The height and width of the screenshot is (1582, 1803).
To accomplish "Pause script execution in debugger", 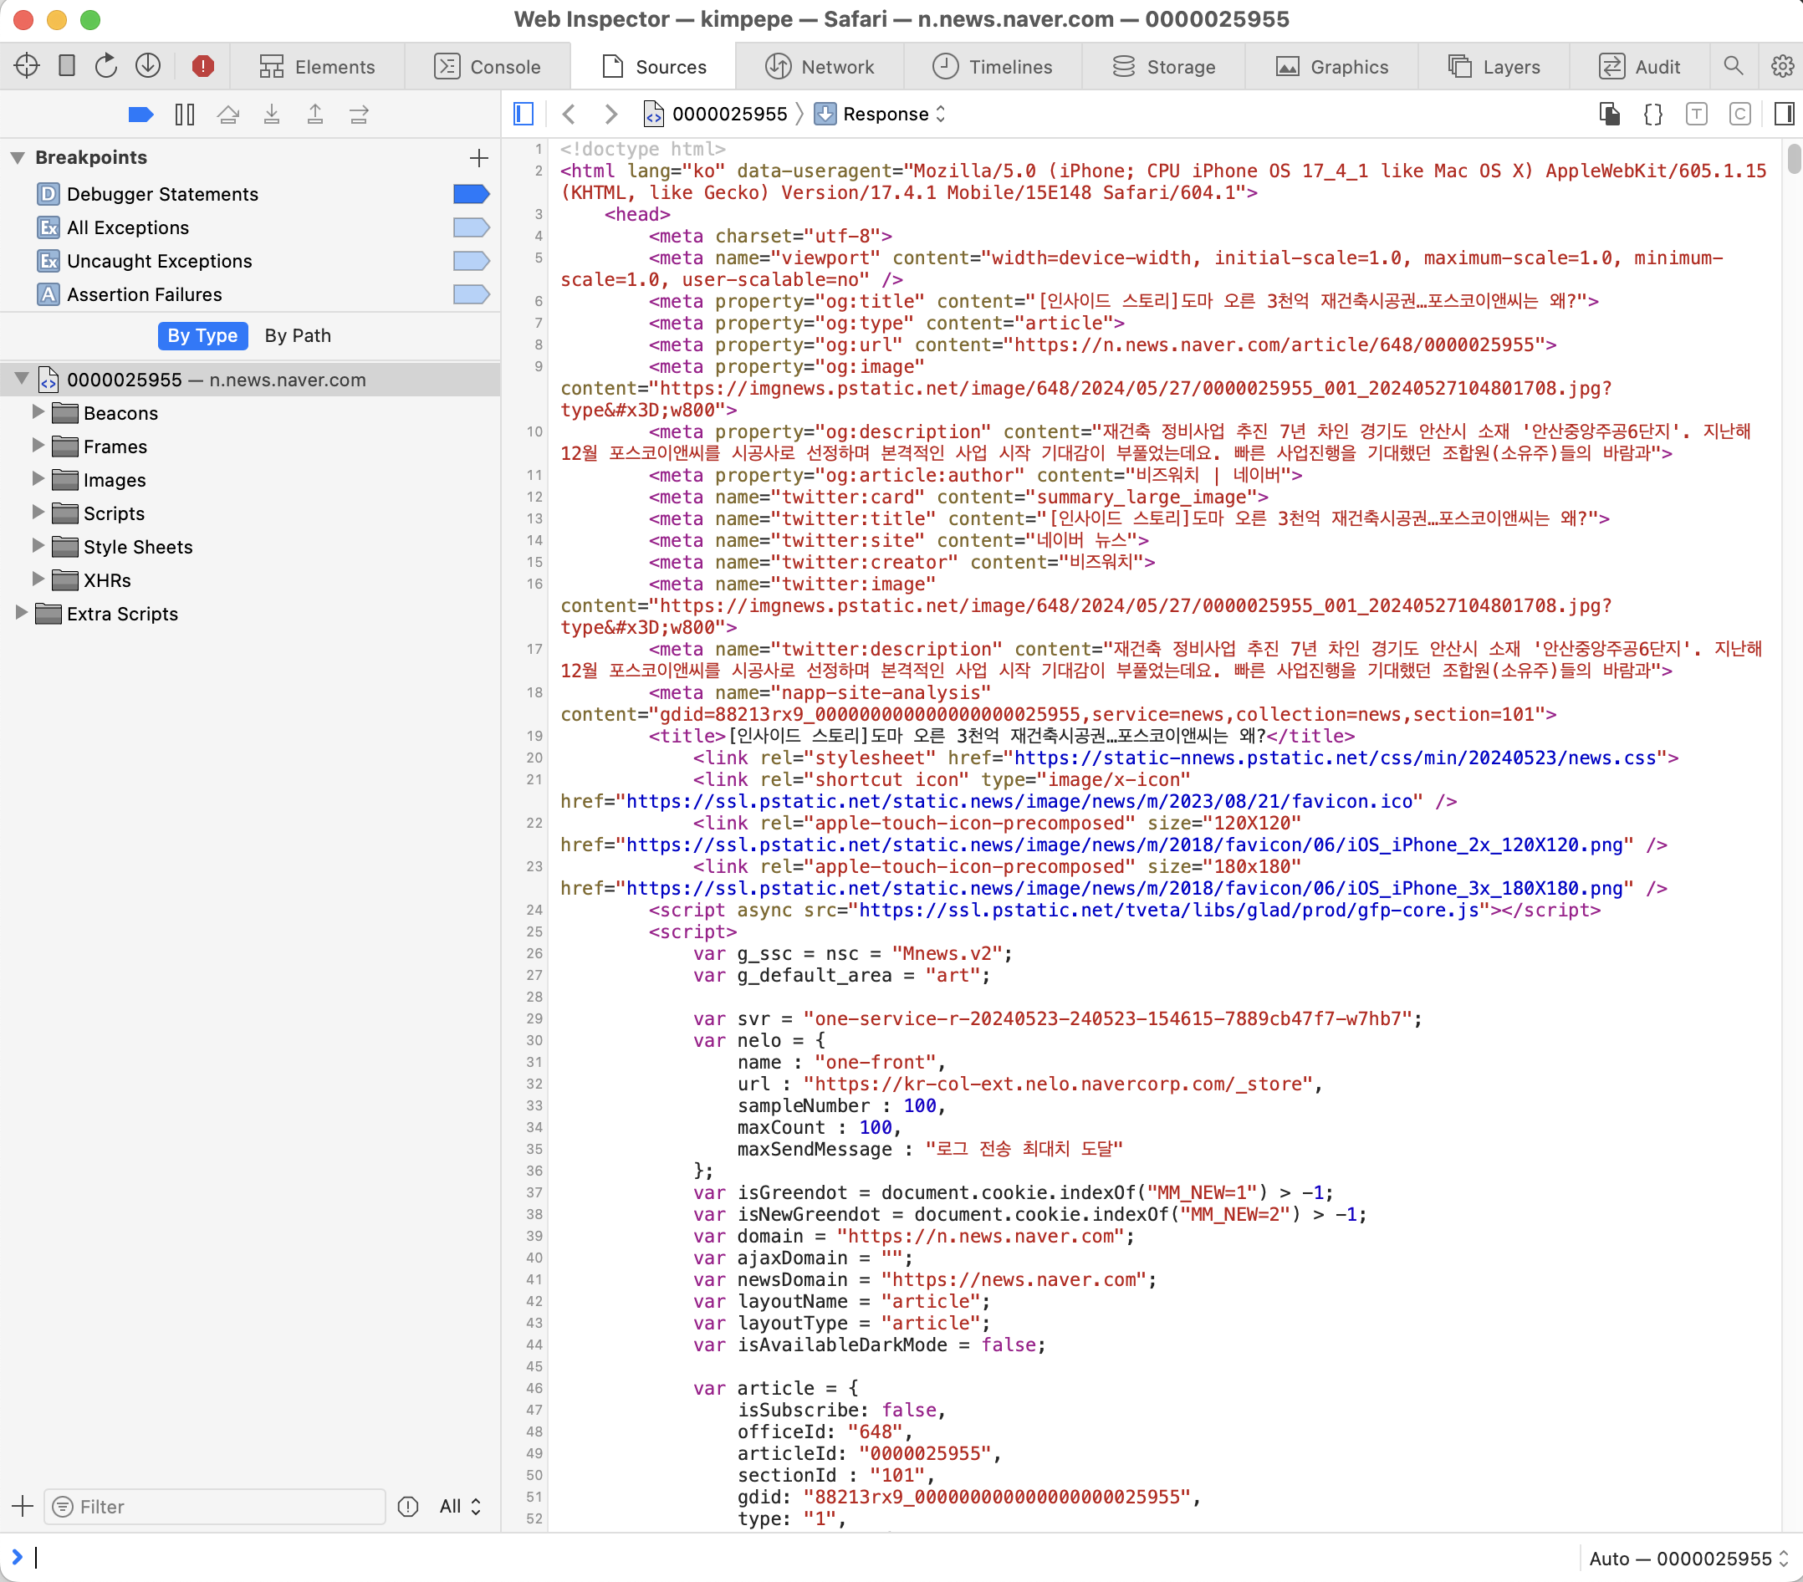I will 184,114.
